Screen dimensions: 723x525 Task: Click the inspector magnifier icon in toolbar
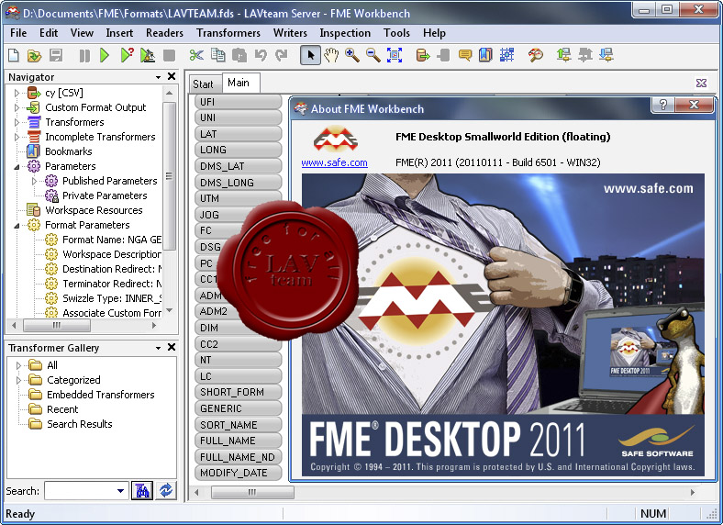pyautogui.click(x=535, y=55)
